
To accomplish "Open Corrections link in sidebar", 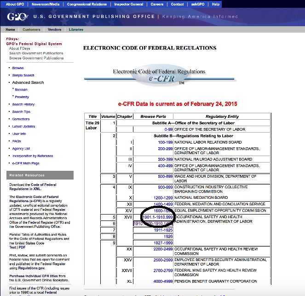I will click(x=21, y=119).
